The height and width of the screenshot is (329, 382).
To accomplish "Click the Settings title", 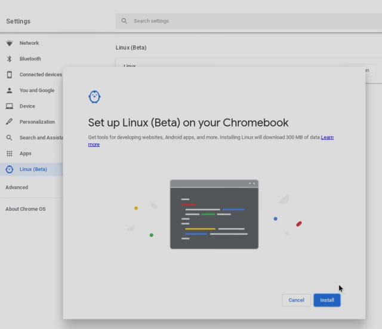I will [x=19, y=21].
